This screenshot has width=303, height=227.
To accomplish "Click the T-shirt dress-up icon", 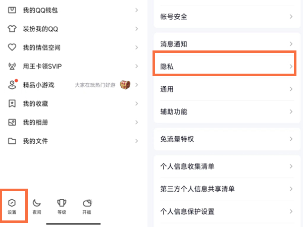I will tap(13, 29).
